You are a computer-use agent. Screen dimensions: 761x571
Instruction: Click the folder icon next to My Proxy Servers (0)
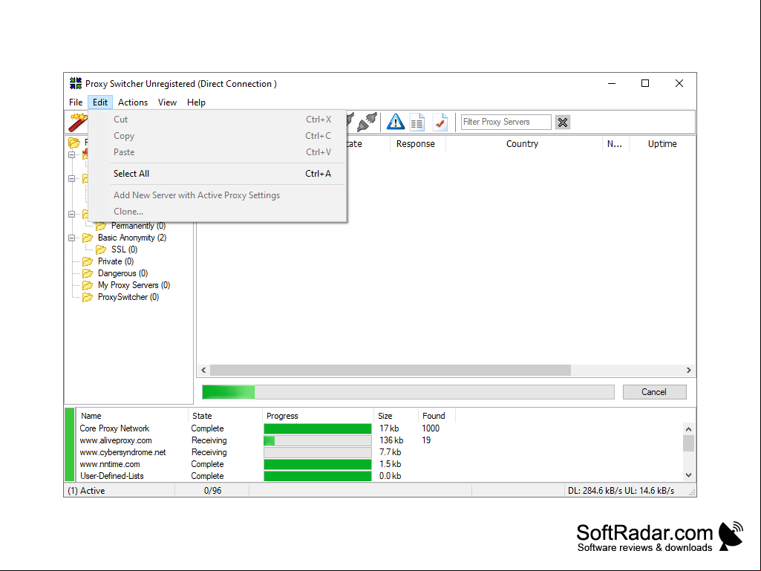click(88, 285)
